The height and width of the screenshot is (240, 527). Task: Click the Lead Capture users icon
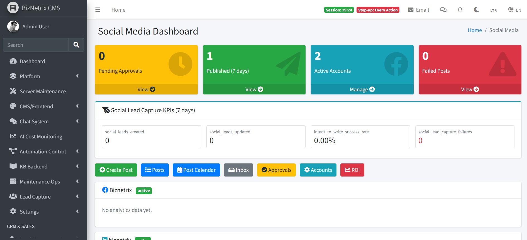[13, 196]
